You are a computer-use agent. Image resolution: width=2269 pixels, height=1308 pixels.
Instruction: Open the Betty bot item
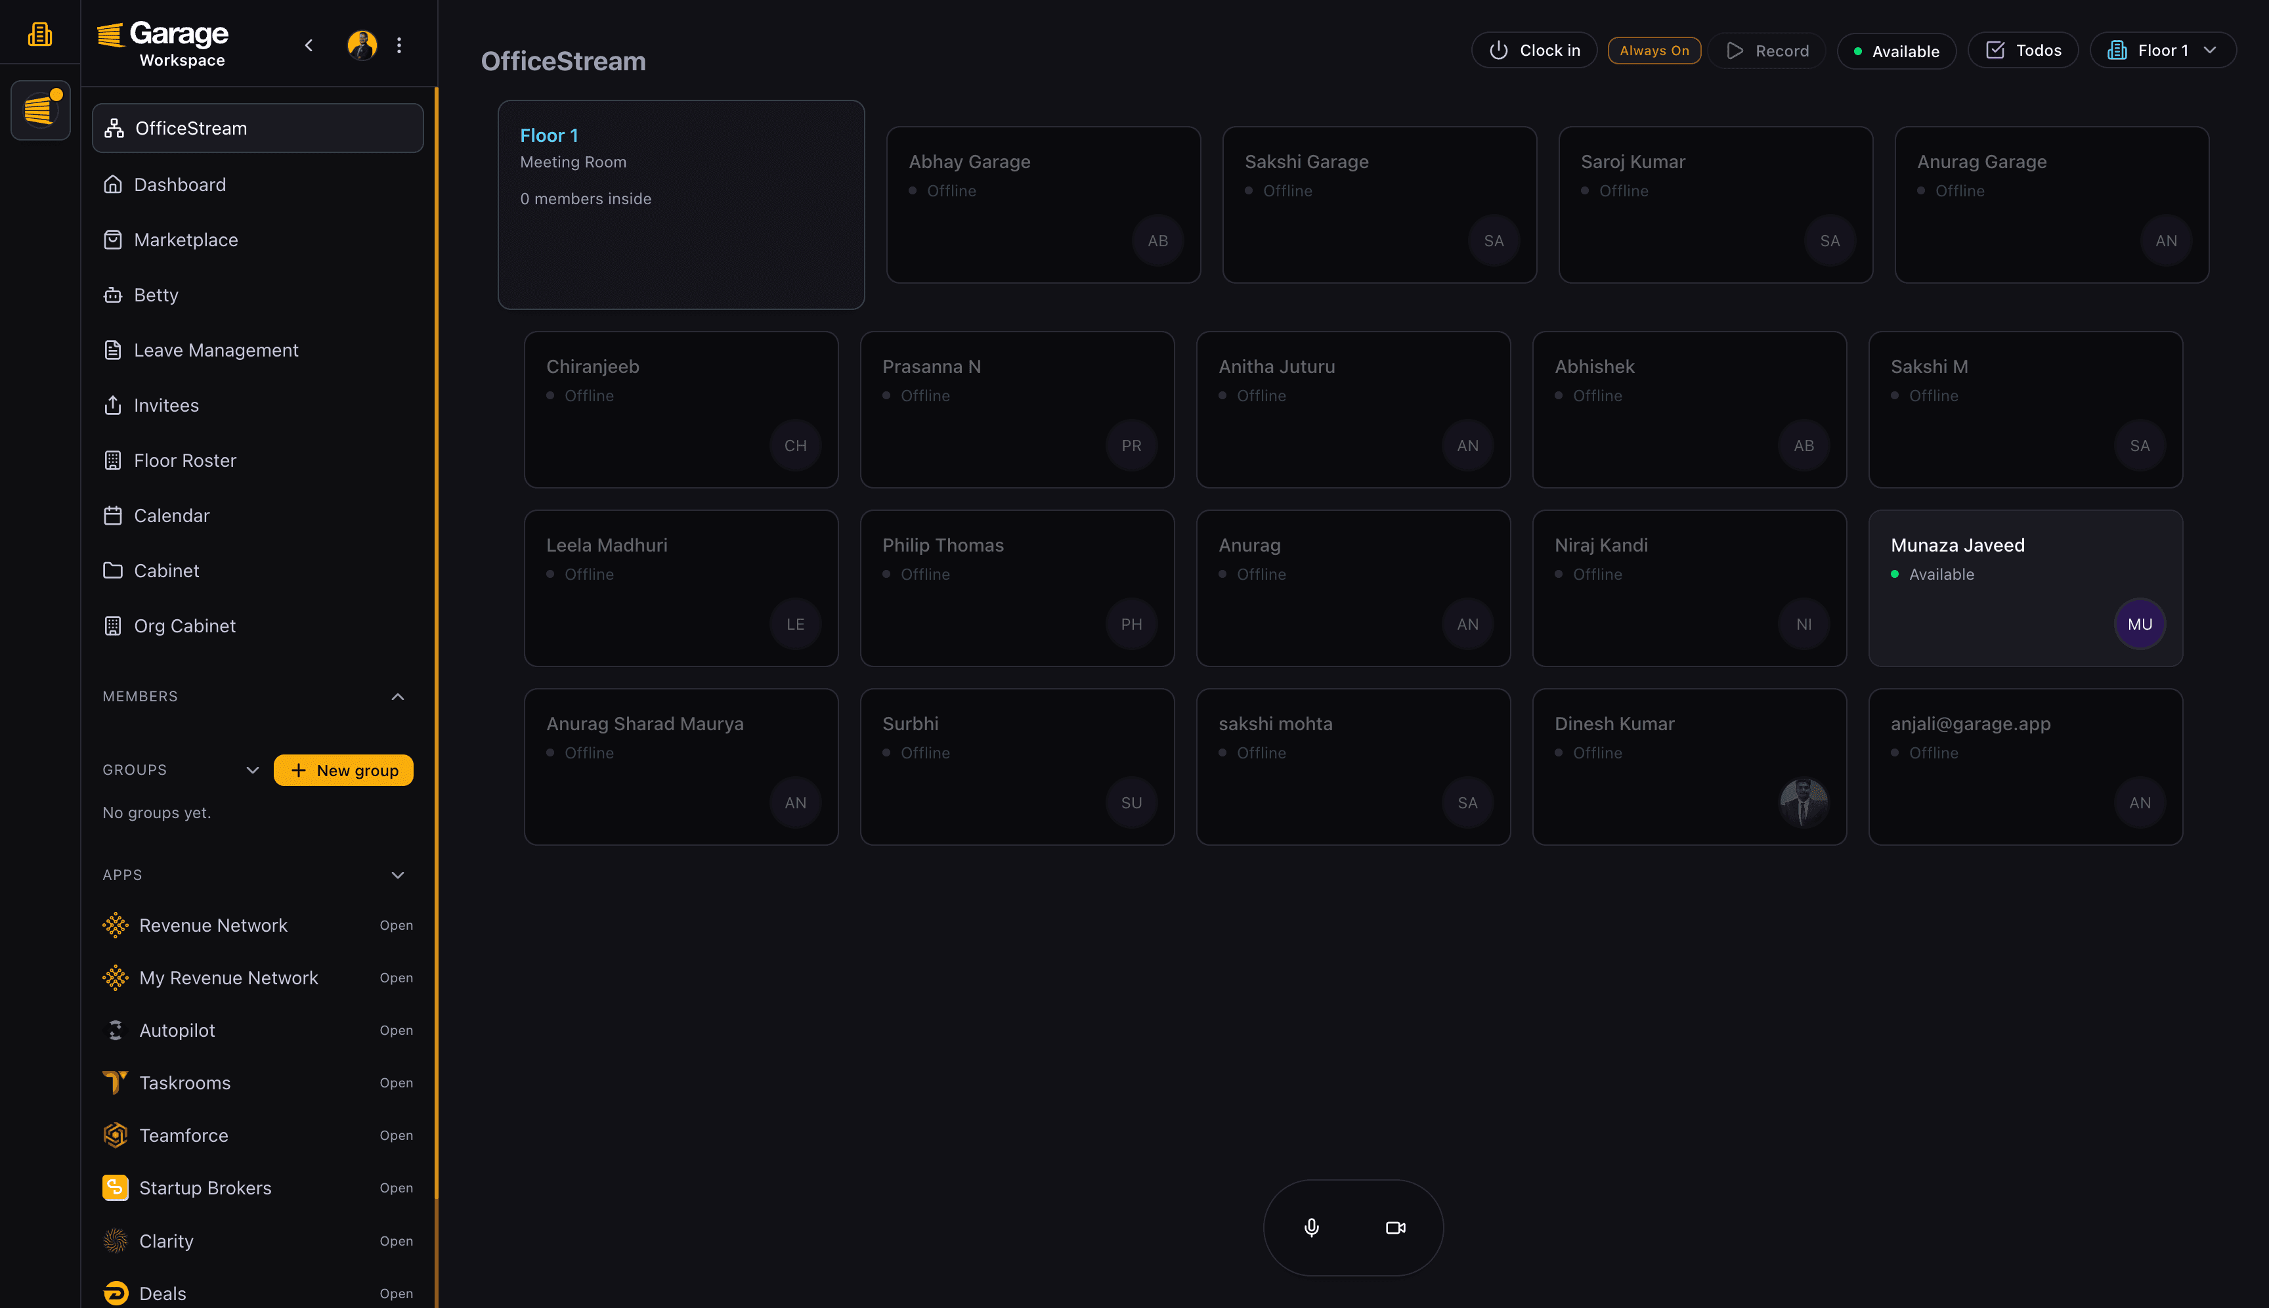(x=156, y=295)
